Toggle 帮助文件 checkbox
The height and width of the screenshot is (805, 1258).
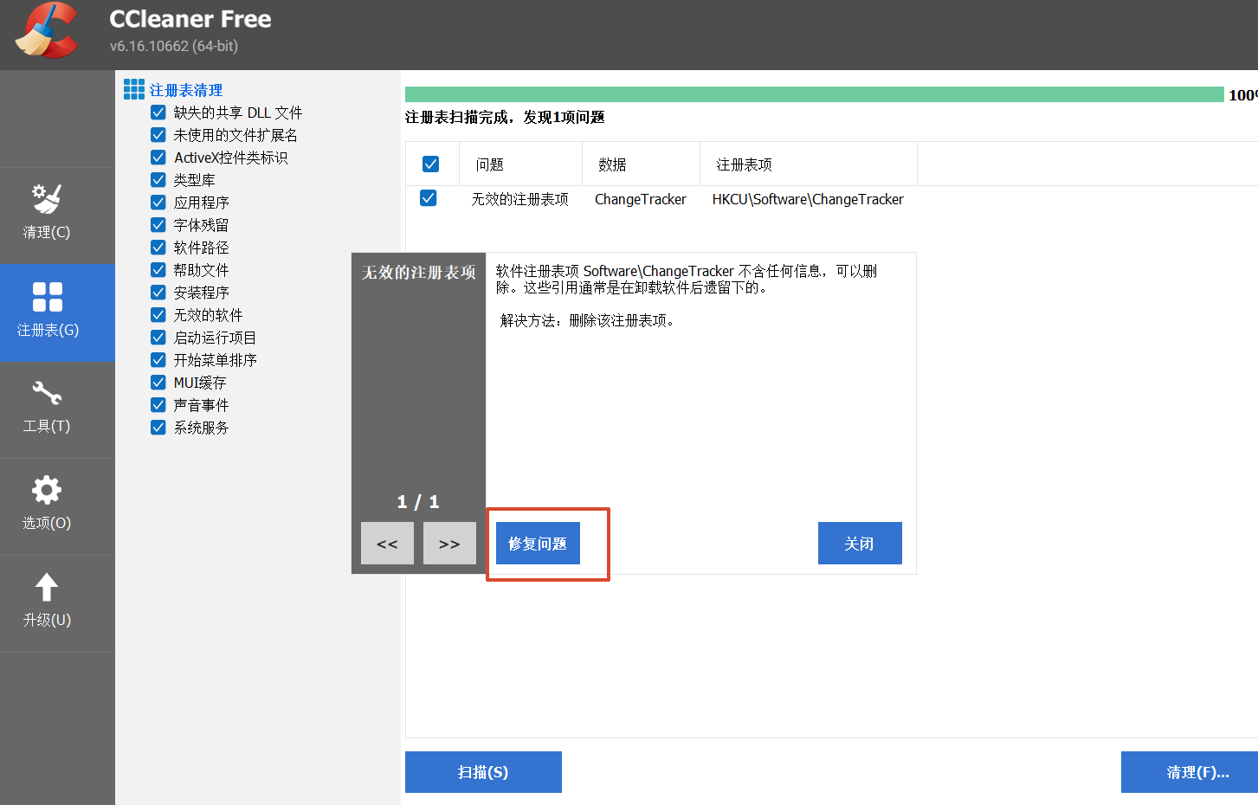point(158,270)
